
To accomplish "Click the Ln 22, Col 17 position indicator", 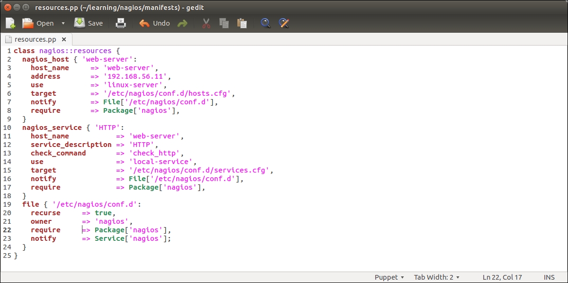I will coord(502,277).
